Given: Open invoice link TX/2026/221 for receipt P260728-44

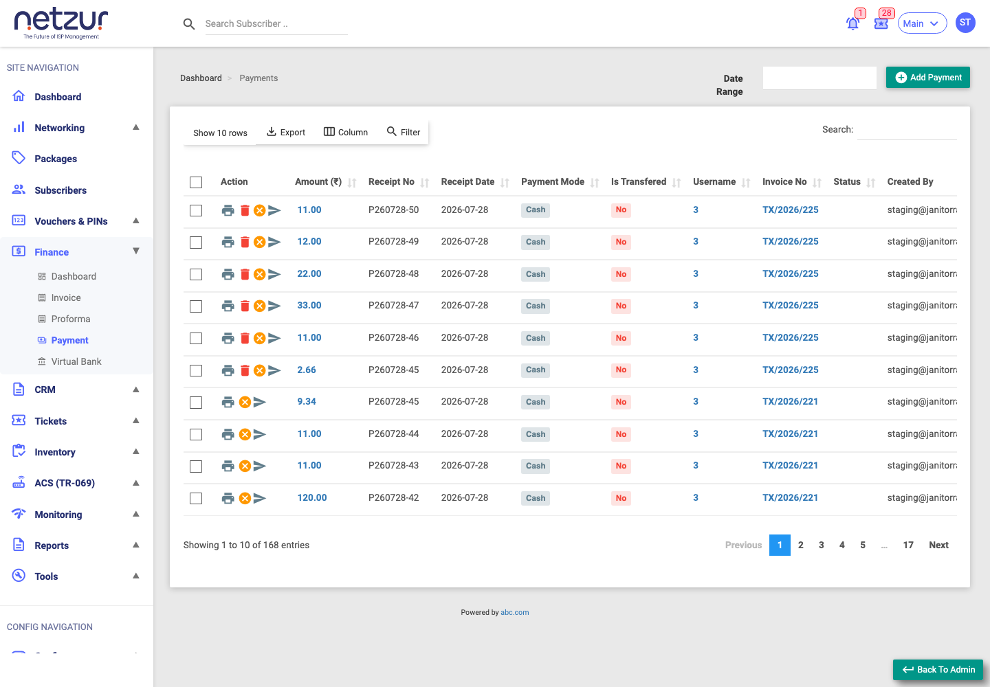Looking at the screenshot, I should click(790, 434).
